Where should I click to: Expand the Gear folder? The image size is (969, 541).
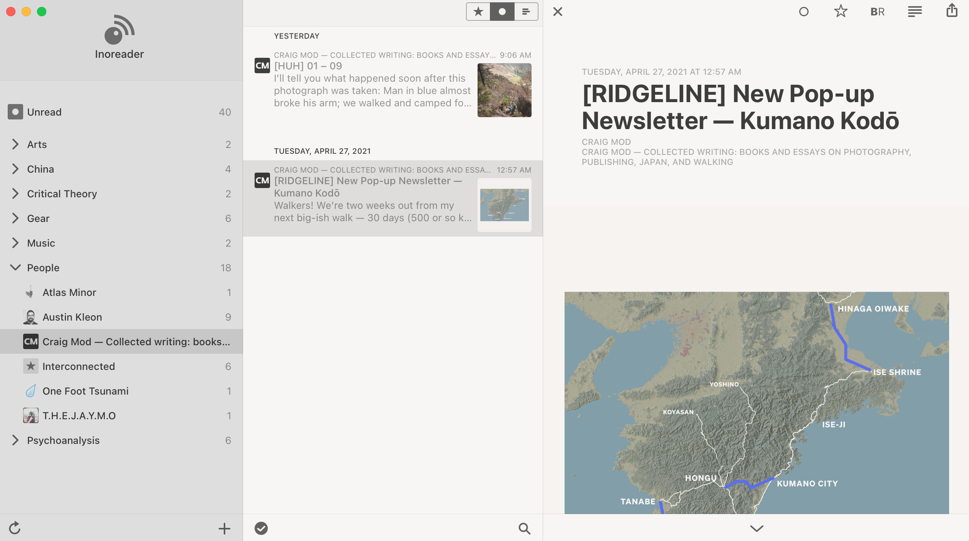(15, 218)
